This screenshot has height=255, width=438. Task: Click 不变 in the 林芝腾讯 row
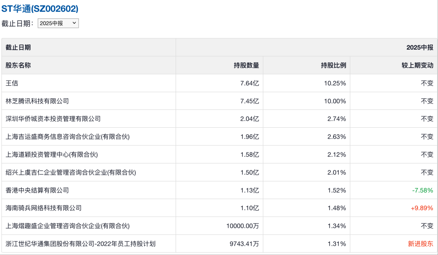point(427,101)
